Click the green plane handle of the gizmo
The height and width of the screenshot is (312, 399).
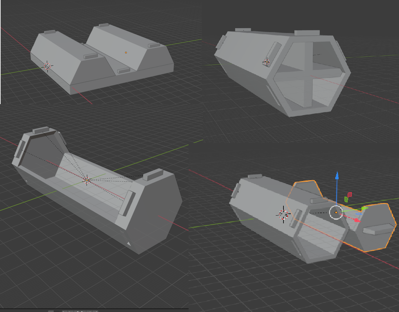pos(346,199)
